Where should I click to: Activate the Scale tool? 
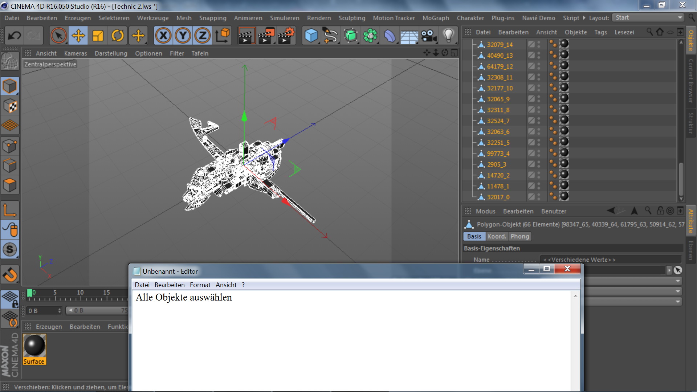coord(98,36)
